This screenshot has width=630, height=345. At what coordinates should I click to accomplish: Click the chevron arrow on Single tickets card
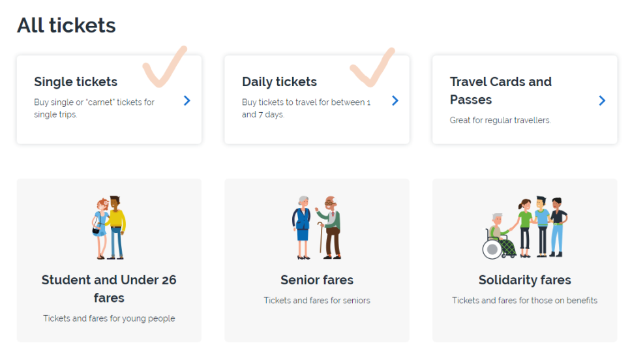point(187,100)
